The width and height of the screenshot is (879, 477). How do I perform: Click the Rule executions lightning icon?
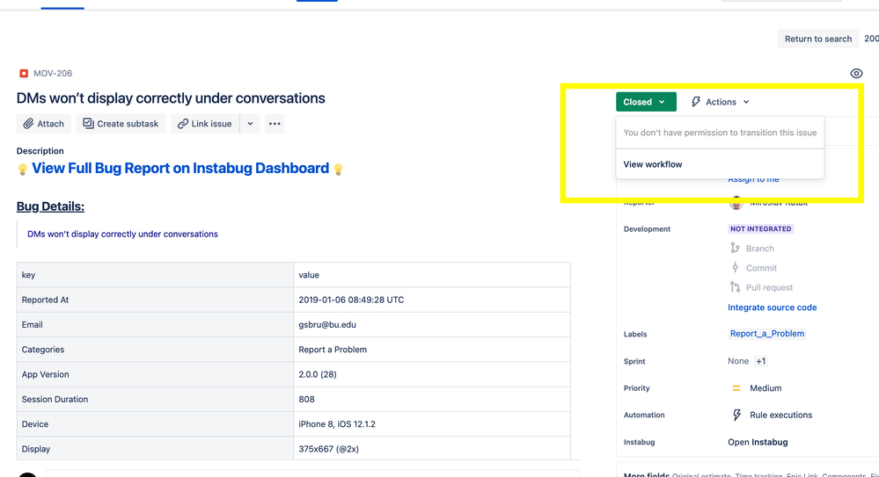coord(736,415)
